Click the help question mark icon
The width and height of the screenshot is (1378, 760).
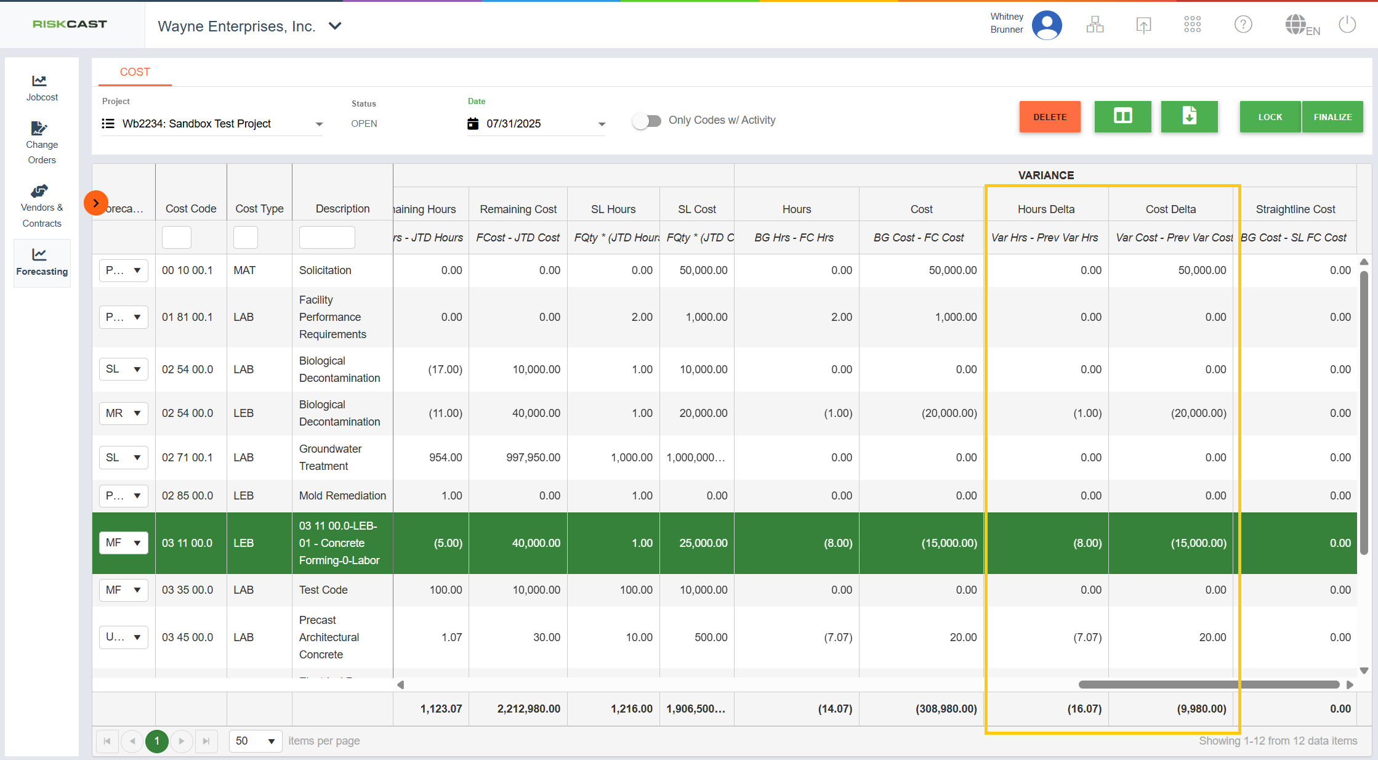point(1243,25)
